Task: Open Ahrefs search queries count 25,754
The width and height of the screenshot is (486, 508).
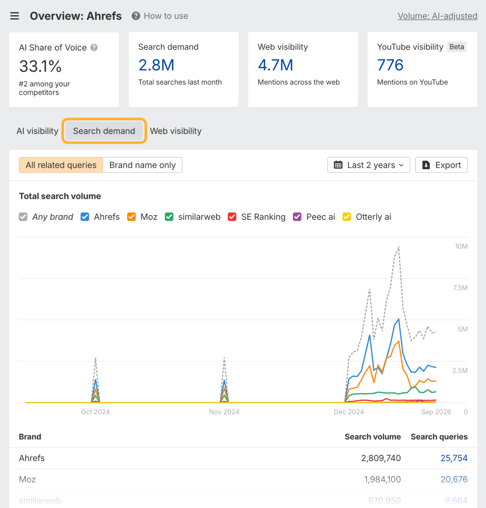Action: coord(454,458)
